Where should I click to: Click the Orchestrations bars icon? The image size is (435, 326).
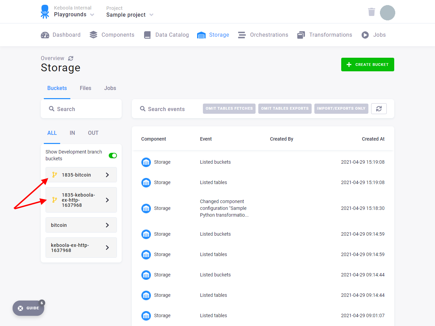[242, 35]
